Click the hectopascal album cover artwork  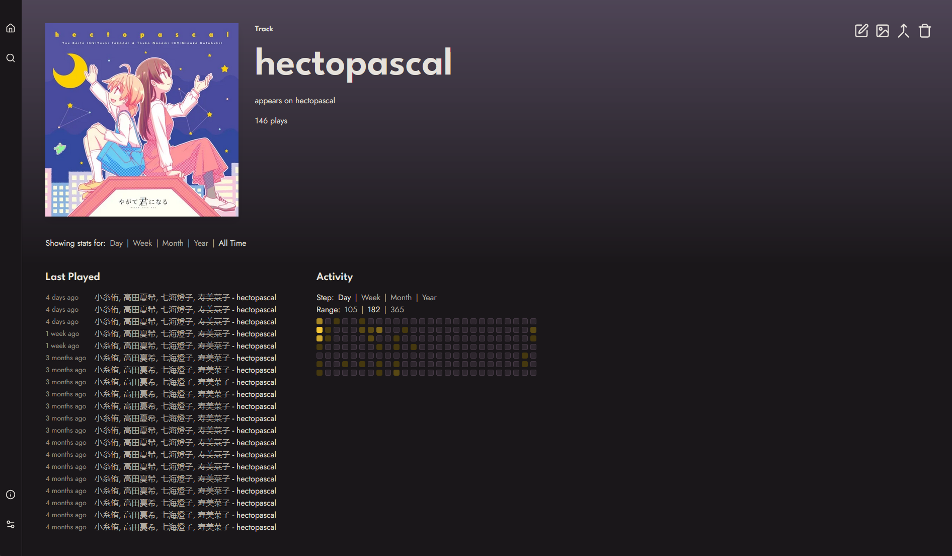141,119
